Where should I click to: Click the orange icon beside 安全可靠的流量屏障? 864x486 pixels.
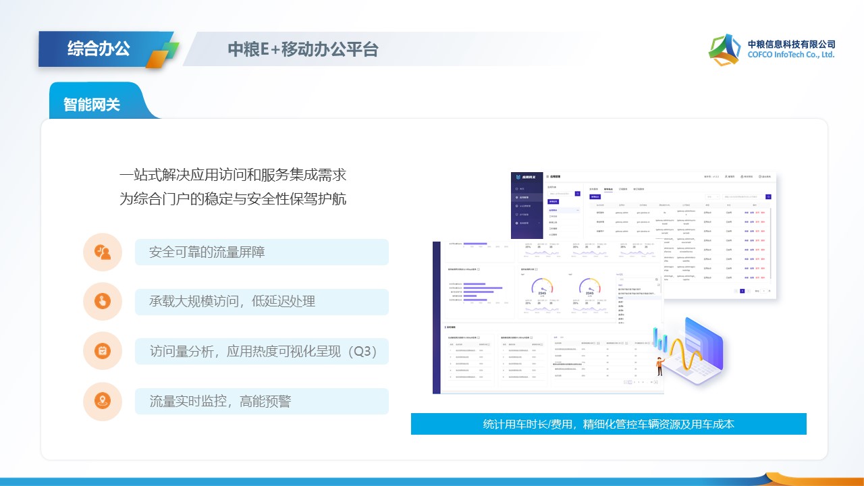(103, 252)
